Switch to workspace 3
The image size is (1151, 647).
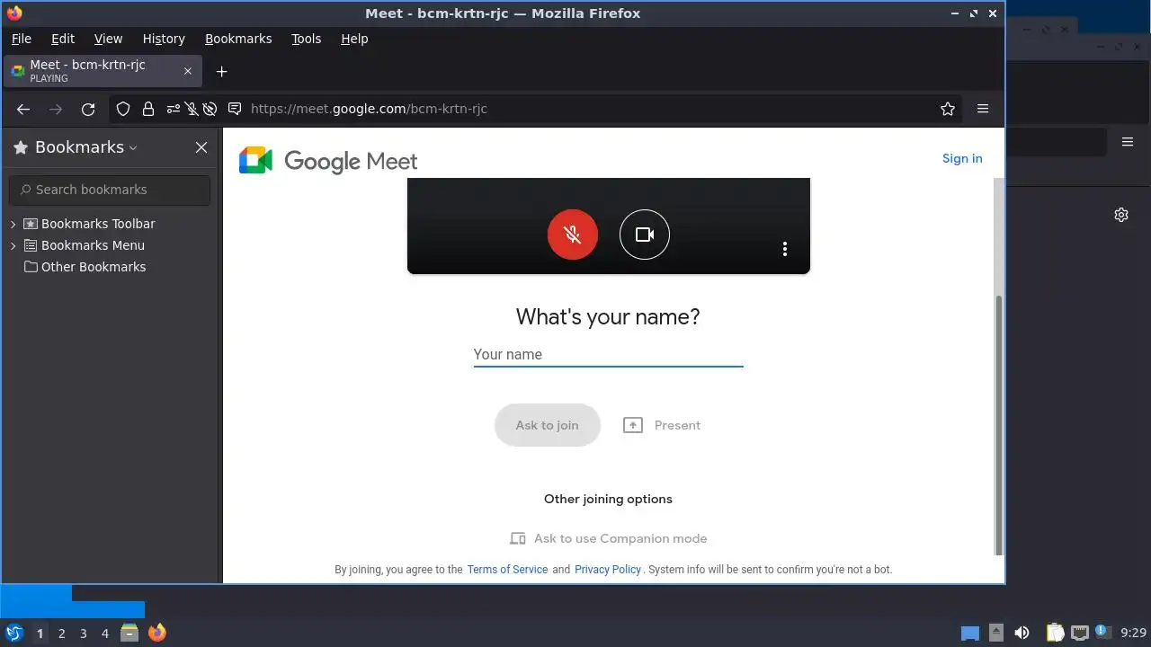83,634
